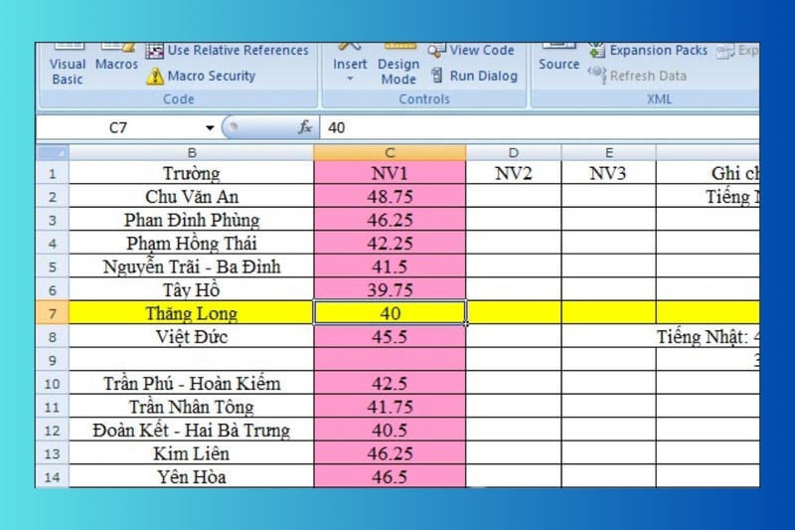Click the cell with value 41.5

[390, 266]
